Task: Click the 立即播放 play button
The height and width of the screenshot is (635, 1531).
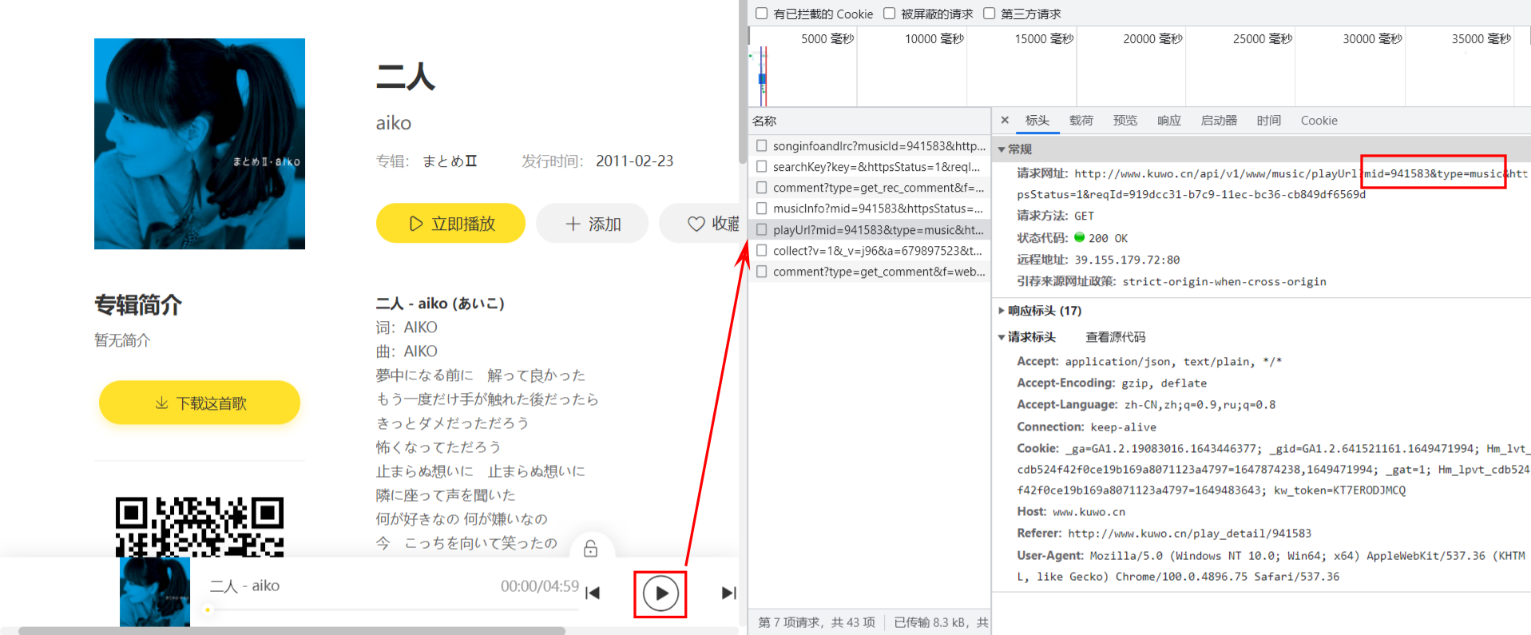Action: coord(450,223)
